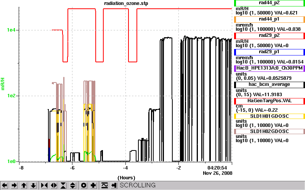Click the radiation_ozone.stp plot title

[x=126, y=3]
